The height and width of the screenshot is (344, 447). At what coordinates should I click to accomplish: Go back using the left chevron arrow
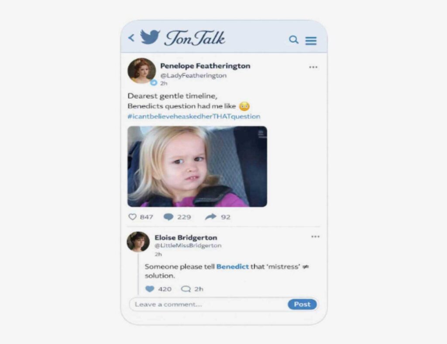pyautogui.click(x=131, y=38)
